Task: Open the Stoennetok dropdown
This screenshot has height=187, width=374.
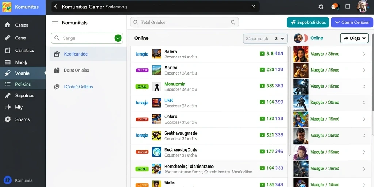Action: 265,39
